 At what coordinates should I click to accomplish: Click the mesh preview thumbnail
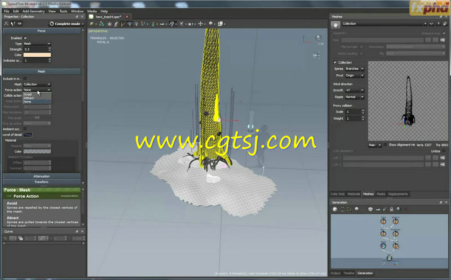(x=408, y=101)
